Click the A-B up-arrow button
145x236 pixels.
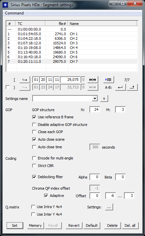[x=132, y=87]
